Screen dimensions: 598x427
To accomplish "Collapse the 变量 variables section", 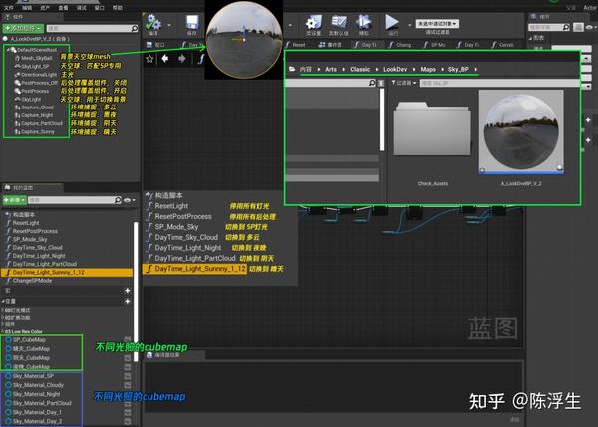I will click(3, 301).
